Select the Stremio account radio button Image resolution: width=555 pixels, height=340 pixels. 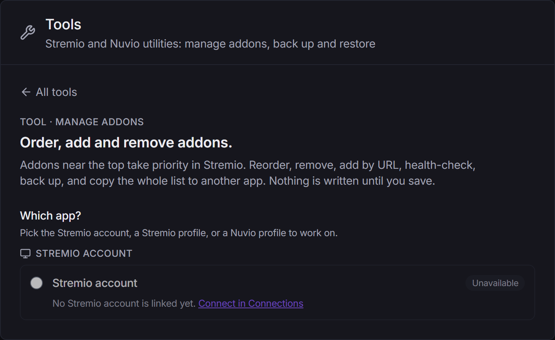coord(36,283)
